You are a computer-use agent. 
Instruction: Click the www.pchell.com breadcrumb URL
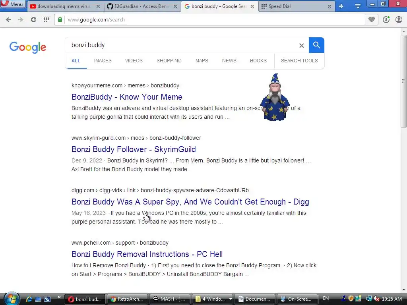(120, 243)
